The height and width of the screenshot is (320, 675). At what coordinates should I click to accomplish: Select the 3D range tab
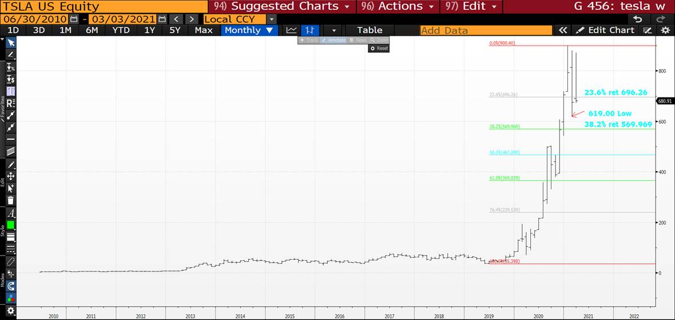39,30
